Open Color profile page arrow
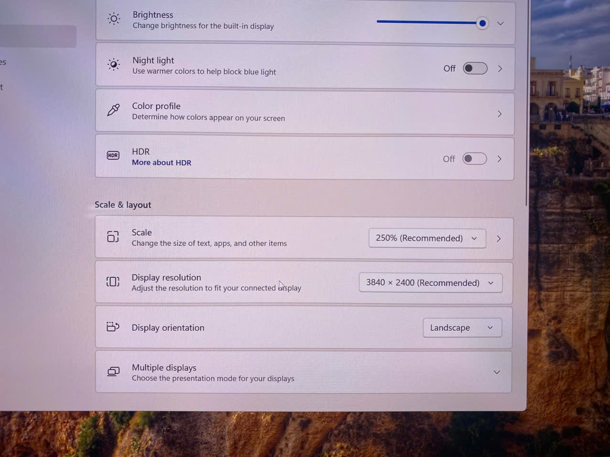This screenshot has width=610, height=457. point(500,114)
